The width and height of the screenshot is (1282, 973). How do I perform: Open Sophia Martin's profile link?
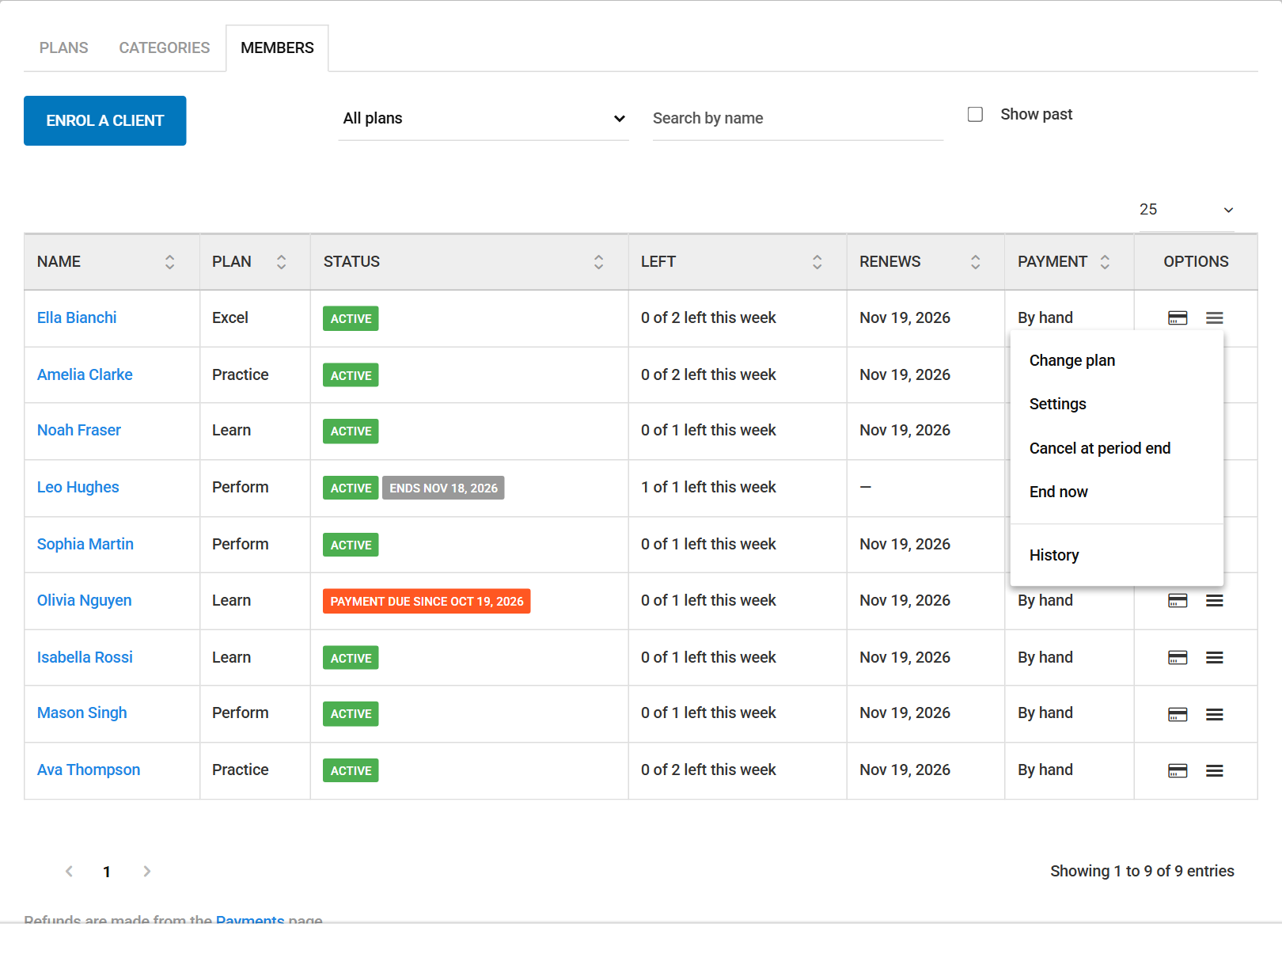tap(85, 545)
